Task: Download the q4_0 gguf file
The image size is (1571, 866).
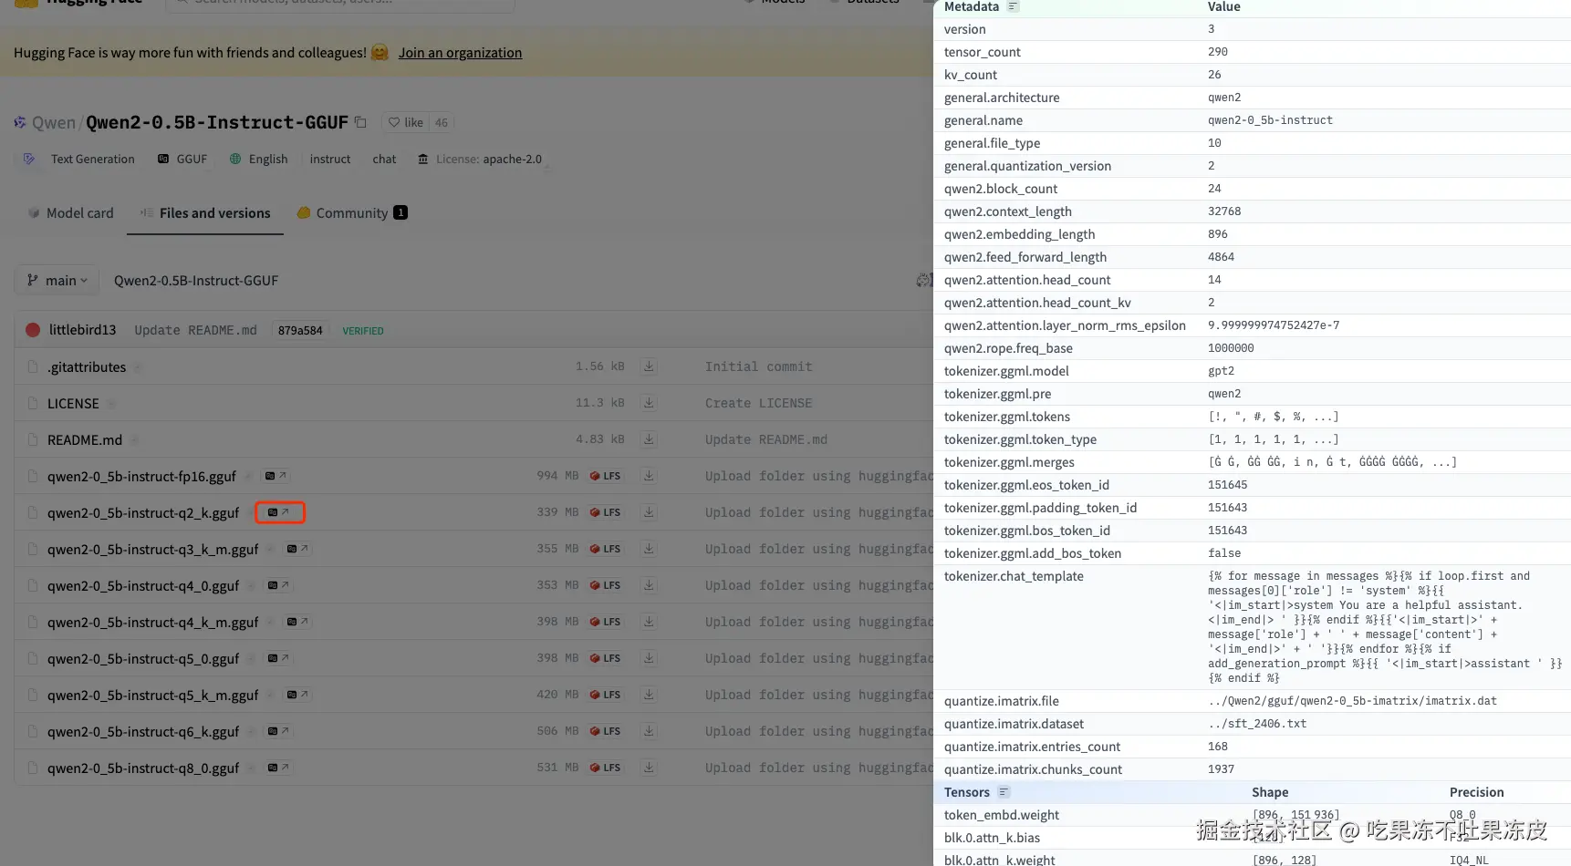Action: point(649,585)
